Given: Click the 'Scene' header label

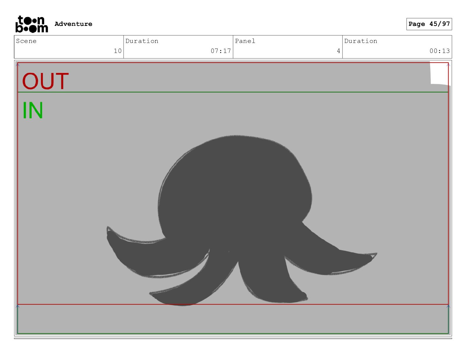Looking at the screenshot, I should [26, 41].
